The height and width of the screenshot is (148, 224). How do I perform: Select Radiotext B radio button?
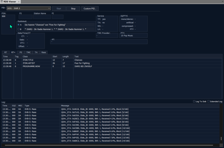(x=18, y=29)
